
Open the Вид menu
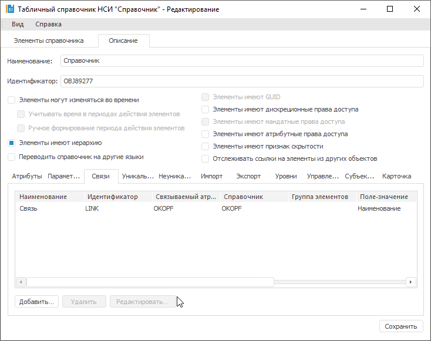[18, 25]
